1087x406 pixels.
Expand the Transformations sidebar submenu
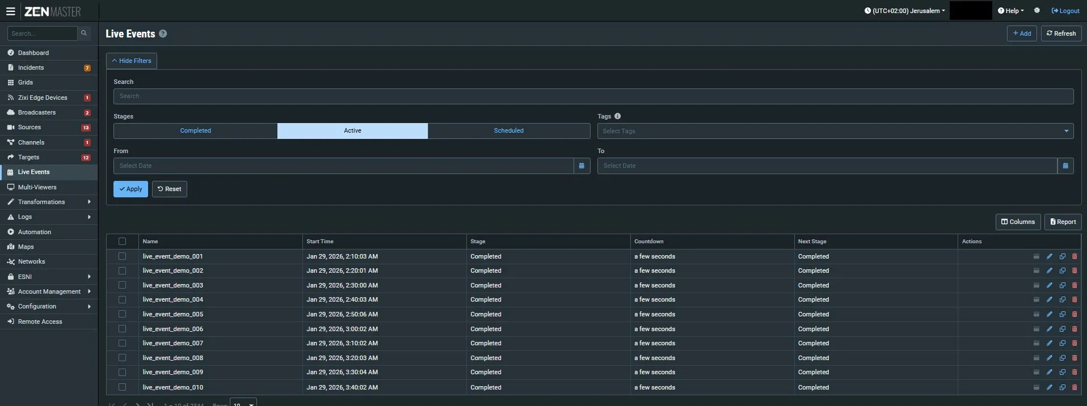pos(49,202)
